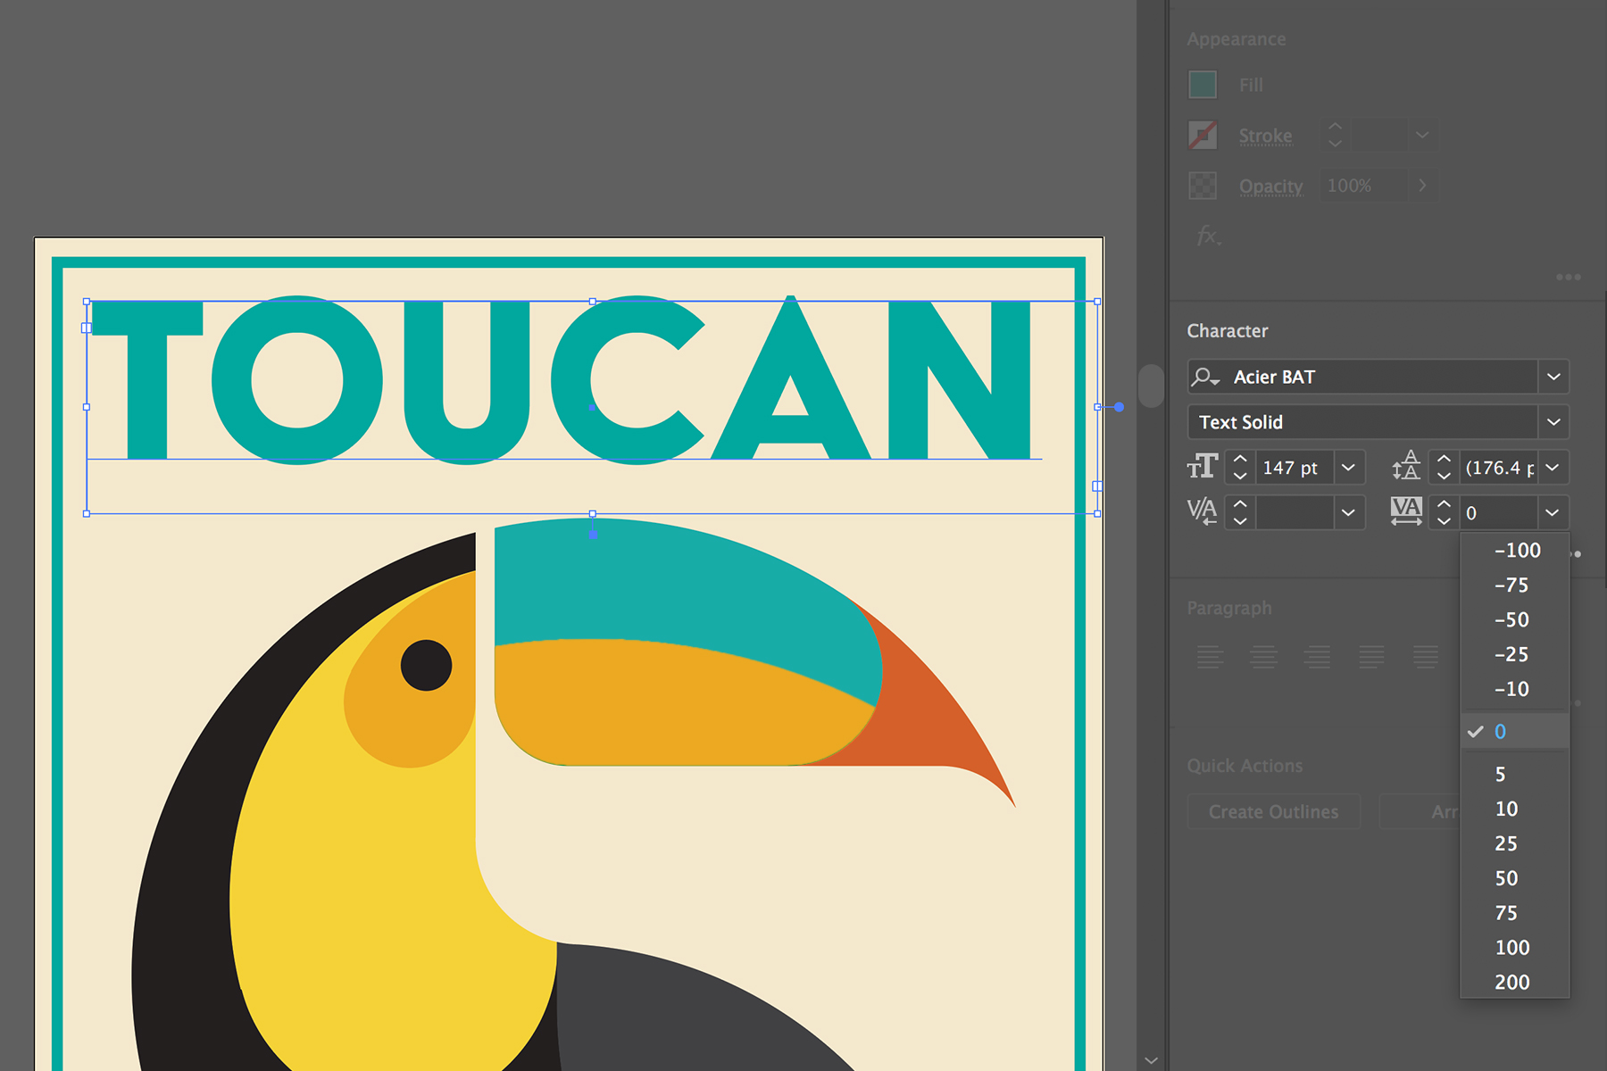Viewport: 1607px width, 1071px height.
Task: Click the leading stepper arrows
Action: pos(1444,468)
